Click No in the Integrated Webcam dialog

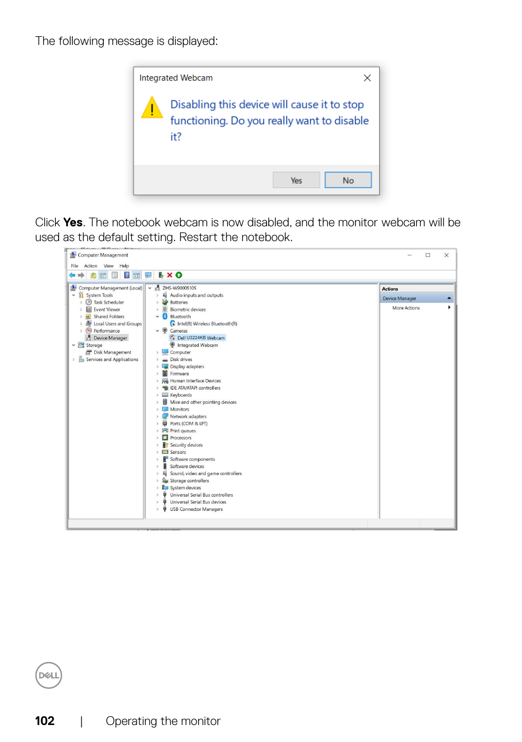pyautogui.click(x=348, y=180)
